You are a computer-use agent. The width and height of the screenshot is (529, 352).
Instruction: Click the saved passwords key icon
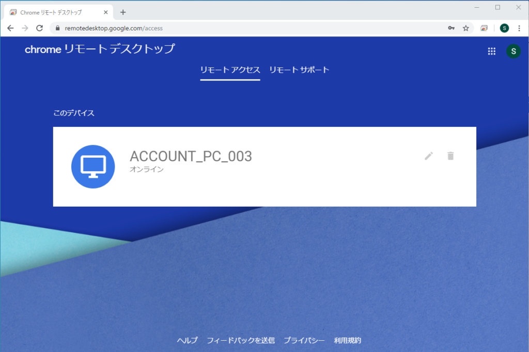pyautogui.click(x=452, y=28)
